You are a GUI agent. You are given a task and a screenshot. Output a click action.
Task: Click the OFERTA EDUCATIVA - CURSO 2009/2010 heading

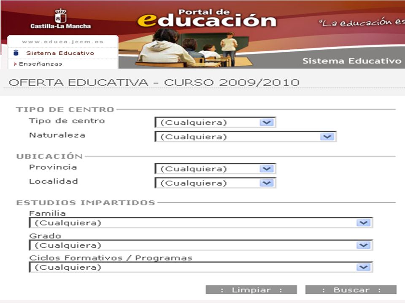pyautogui.click(x=154, y=83)
